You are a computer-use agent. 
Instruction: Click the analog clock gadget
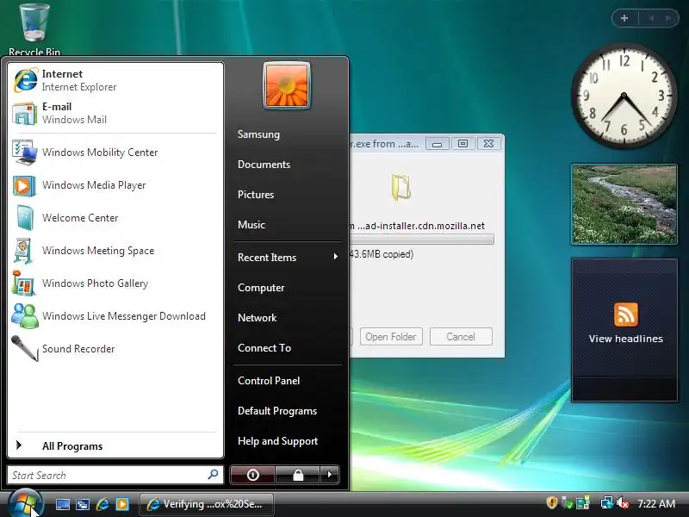(x=624, y=96)
